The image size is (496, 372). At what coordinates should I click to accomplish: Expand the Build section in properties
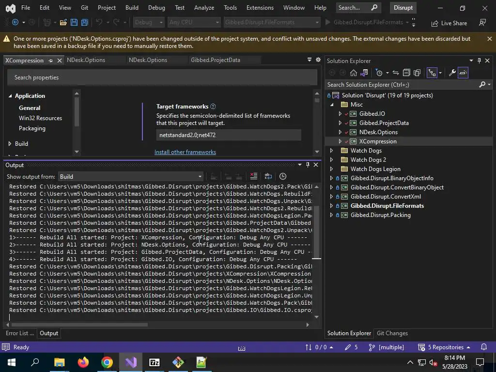coord(10,143)
